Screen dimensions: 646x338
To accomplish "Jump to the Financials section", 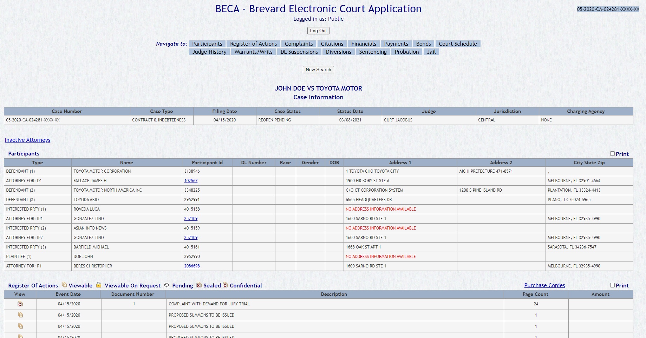I will click(364, 44).
